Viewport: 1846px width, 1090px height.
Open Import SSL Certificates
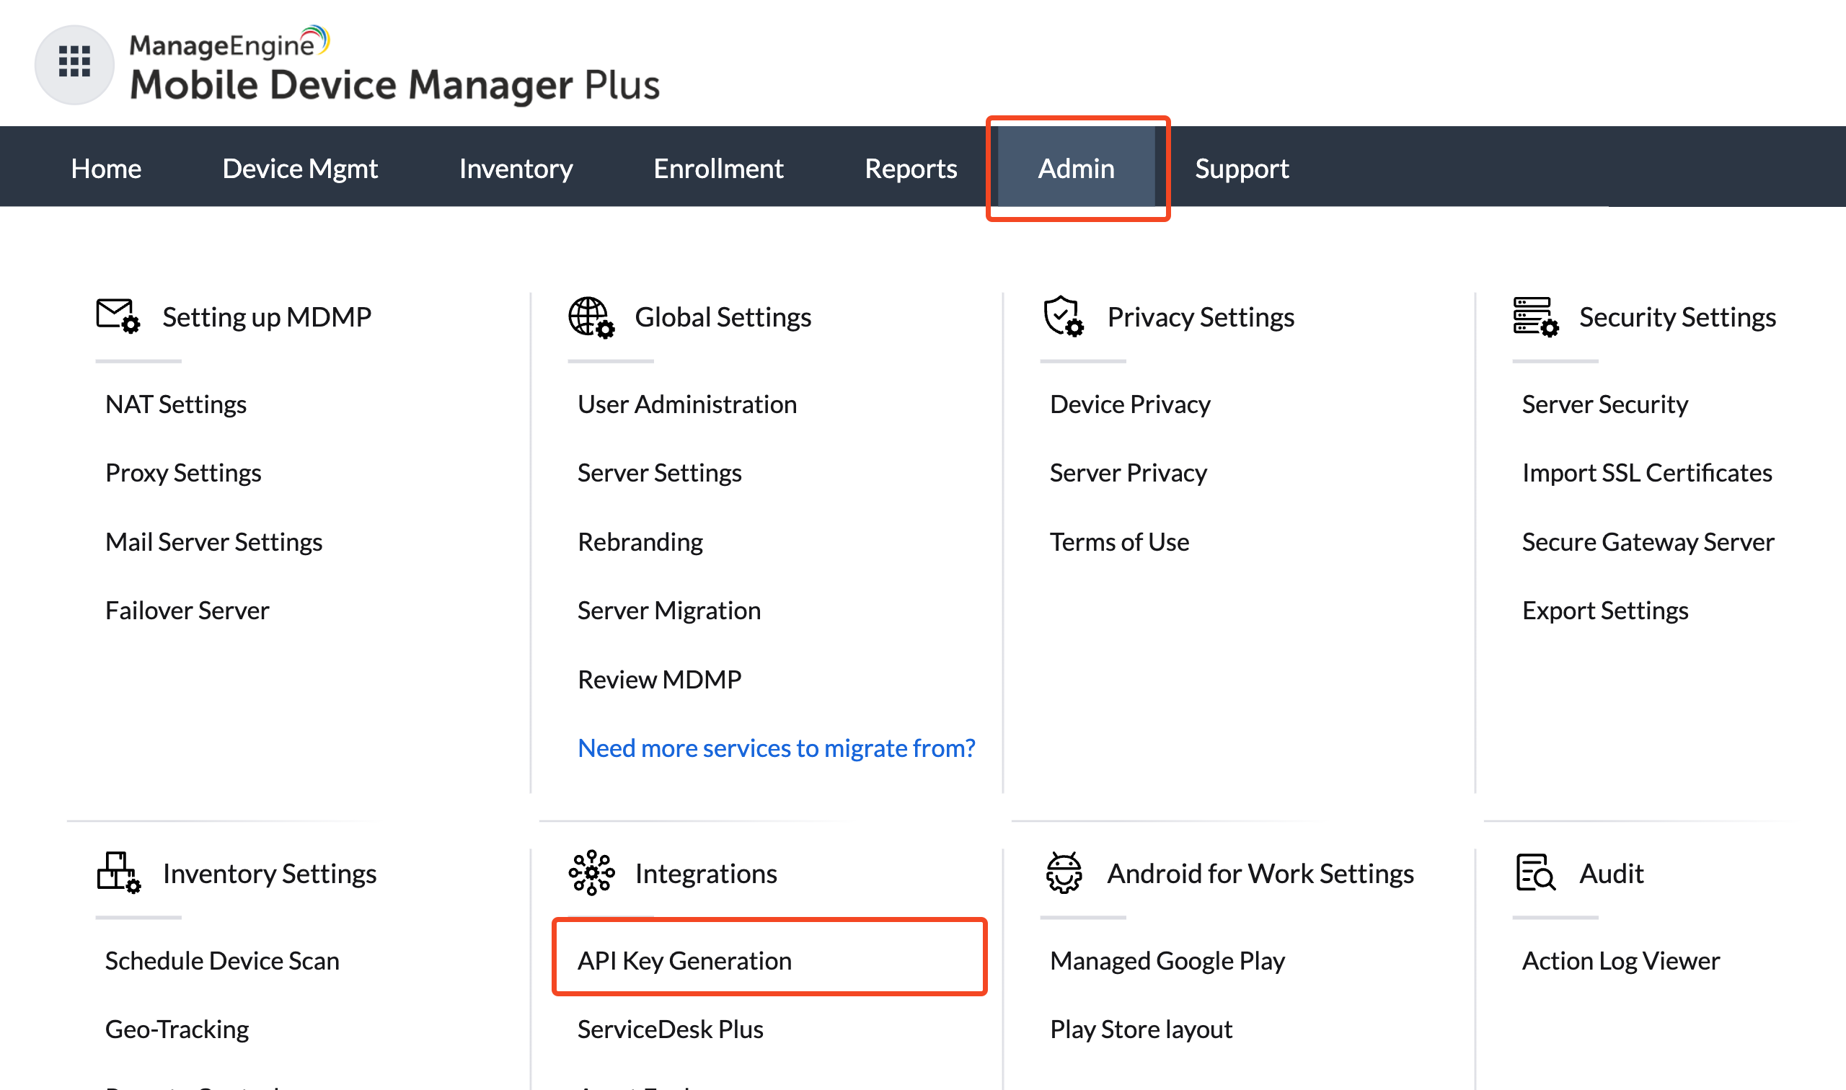(x=1646, y=472)
